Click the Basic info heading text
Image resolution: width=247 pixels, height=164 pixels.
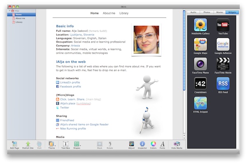(x=65, y=26)
